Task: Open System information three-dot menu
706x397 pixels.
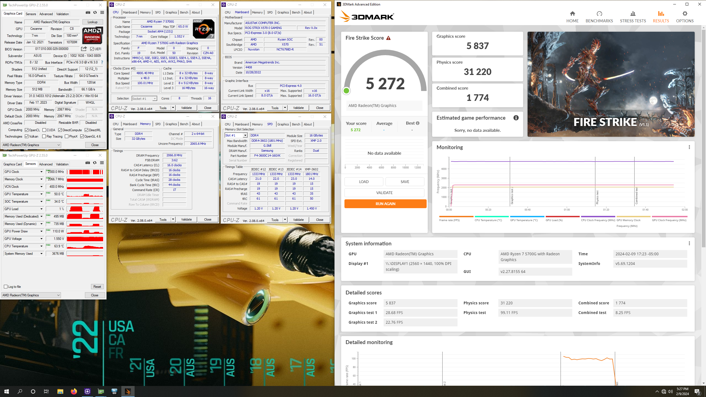Action: point(689,243)
